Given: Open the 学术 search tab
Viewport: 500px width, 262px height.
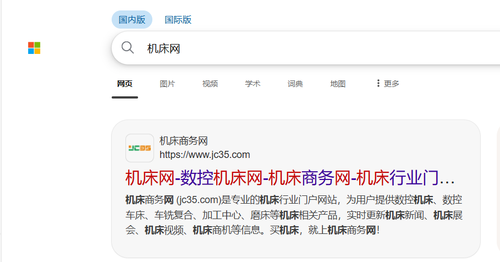Looking at the screenshot, I should [252, 84].
